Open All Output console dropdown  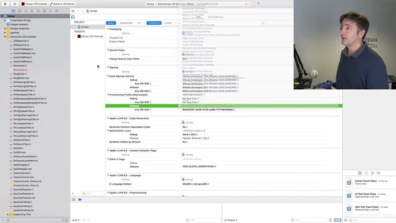click(x=231, y=221)
